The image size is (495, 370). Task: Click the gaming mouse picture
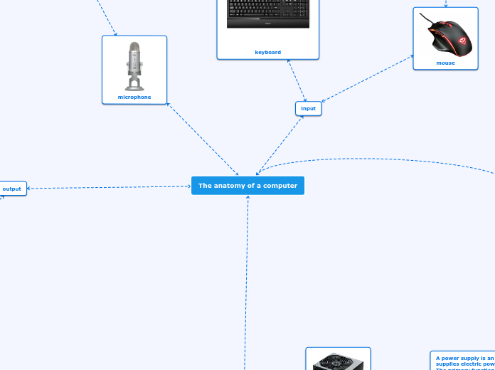tap(446, 35)
